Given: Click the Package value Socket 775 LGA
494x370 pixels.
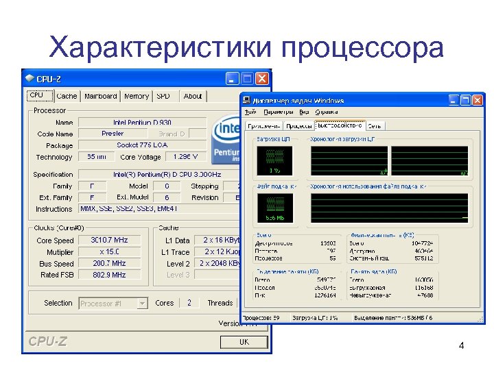Looking at the screenshot, I should [143, 145].
